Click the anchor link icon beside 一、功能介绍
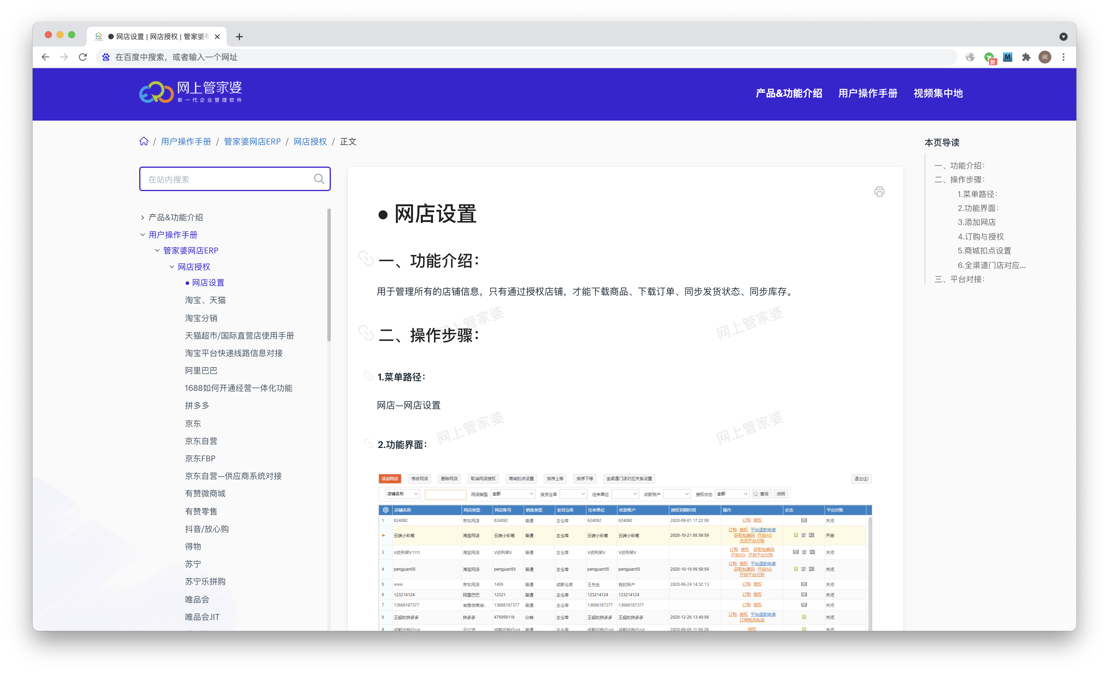1109x674 pixels. (366, 259)
